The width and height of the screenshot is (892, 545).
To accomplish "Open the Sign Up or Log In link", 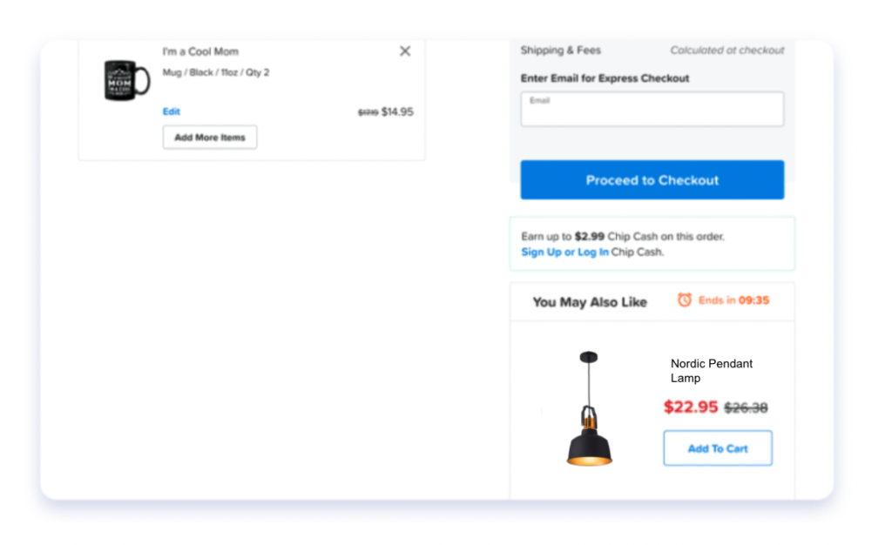I will click(x=564, y=252).
